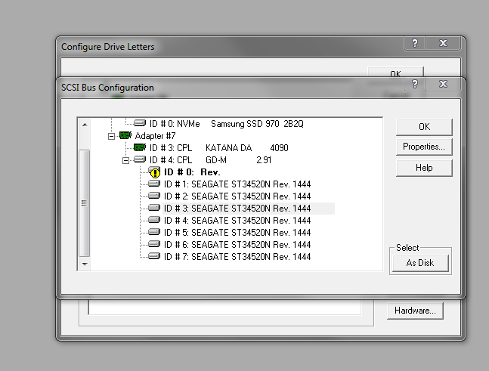Click the disk icon for ID # 6 SEAGATE
The width and height of the screenshot is (489, 371).
pyautogui.click(x=154, y=244)
